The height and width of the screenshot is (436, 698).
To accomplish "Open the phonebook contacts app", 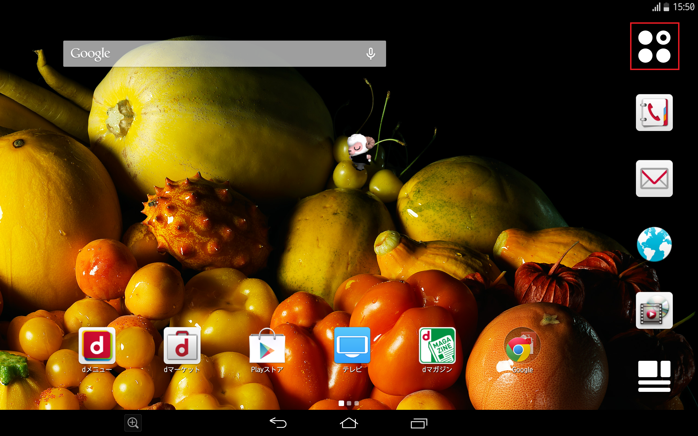I will (654, 113).
